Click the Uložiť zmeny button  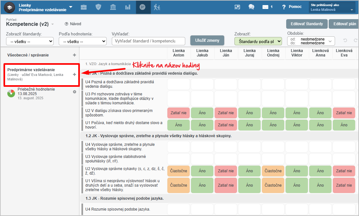pyautogui.click(x=207, y=40)
